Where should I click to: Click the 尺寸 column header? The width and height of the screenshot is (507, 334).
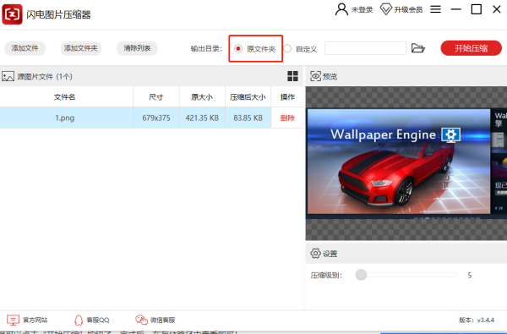coord(156,97)
